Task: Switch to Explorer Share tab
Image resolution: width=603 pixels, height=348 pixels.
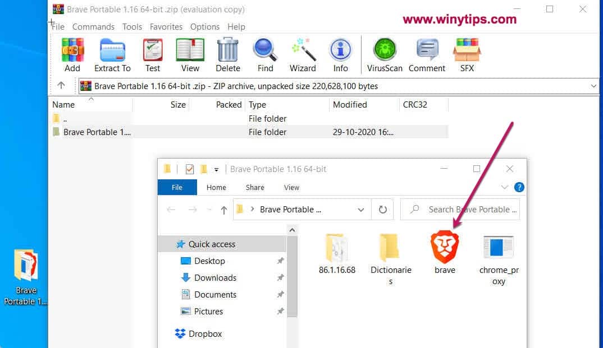Action: click(x=255, y=187)
